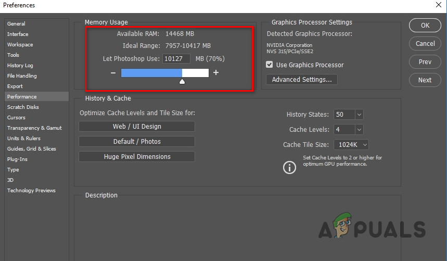
Task: Select Units & Rulers category
Action: tap(36, 139)
